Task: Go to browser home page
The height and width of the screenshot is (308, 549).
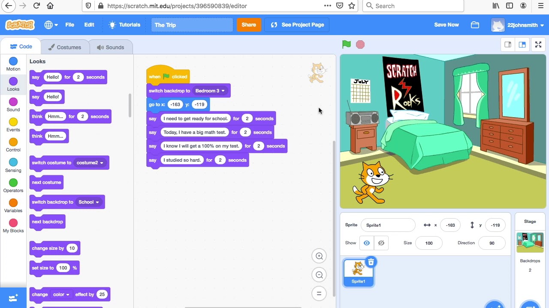Action: 50,6
